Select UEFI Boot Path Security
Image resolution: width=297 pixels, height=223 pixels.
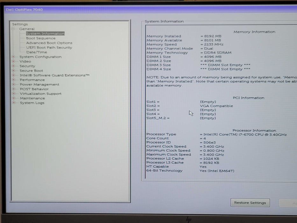click(x=48, y=47)
